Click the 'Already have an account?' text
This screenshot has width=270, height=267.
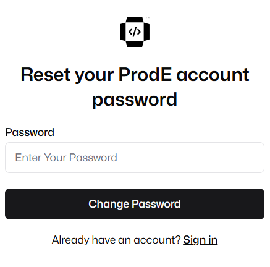point(116,240)
